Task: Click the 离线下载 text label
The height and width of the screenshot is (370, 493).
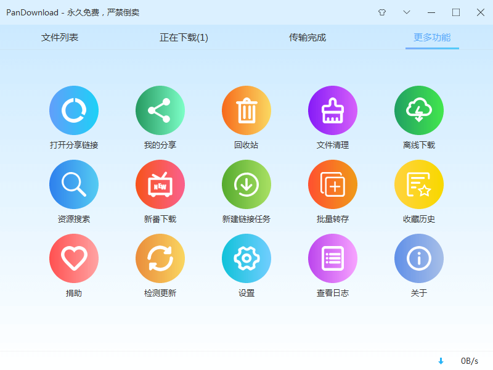Action: point(419,145)
